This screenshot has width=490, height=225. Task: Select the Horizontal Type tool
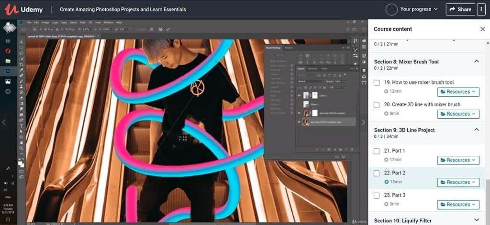tap(21, 126)
